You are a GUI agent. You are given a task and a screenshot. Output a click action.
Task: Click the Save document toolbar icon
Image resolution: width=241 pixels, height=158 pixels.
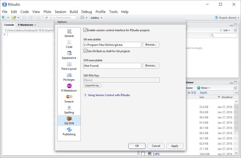[24, 17]
